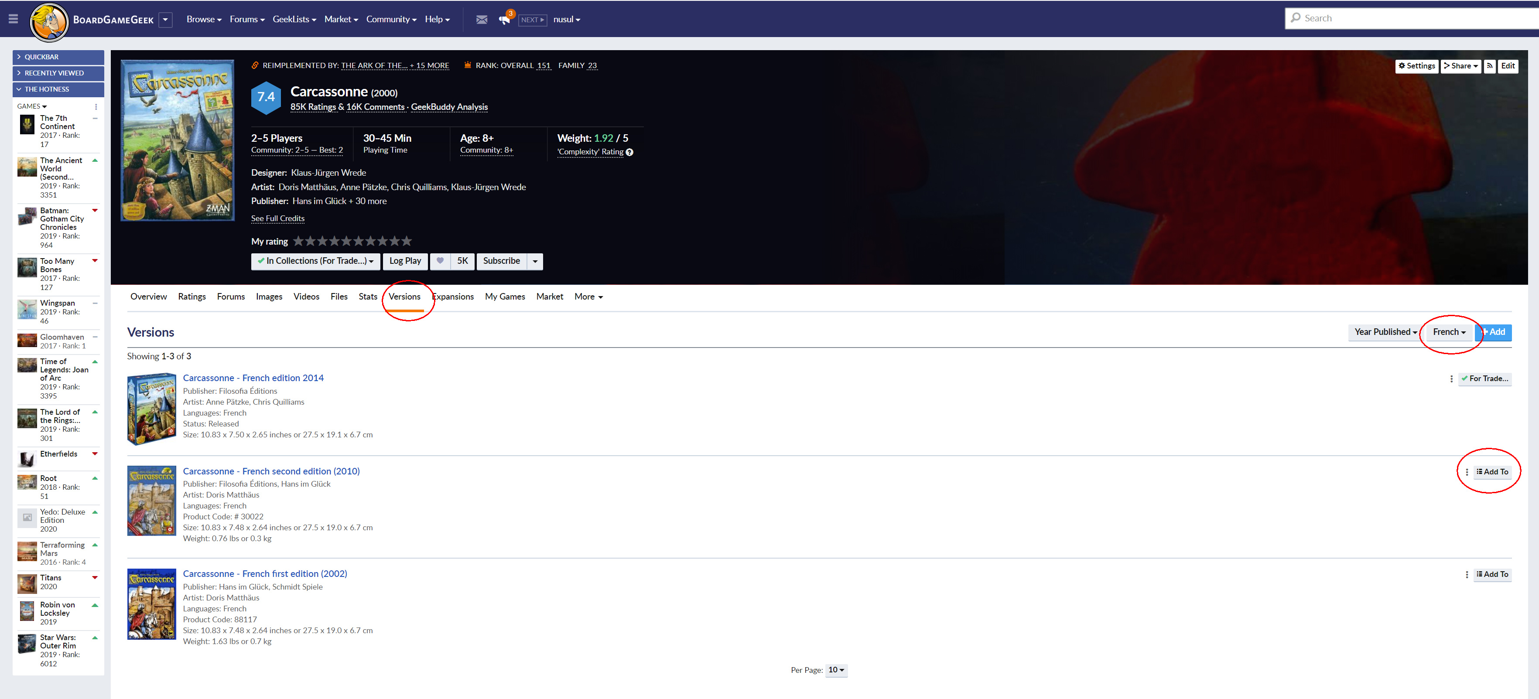Screen dimensions: 1539x699
Task: Open the For Trade... status button
Action: click(1484, 379)
